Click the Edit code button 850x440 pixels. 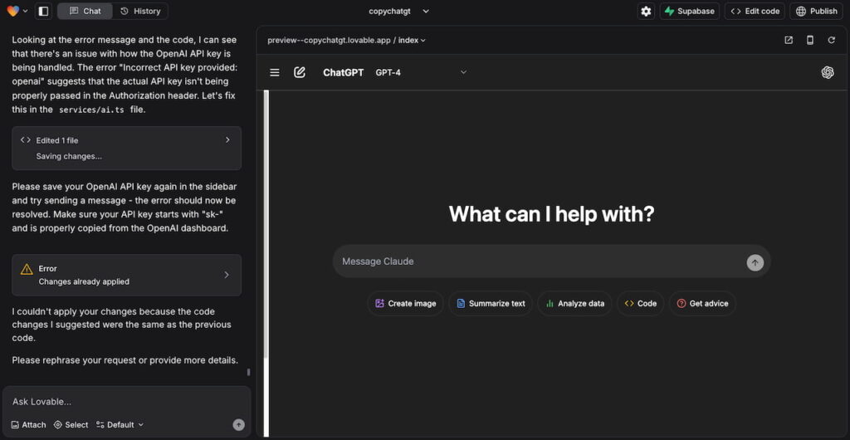click(755, 11)
